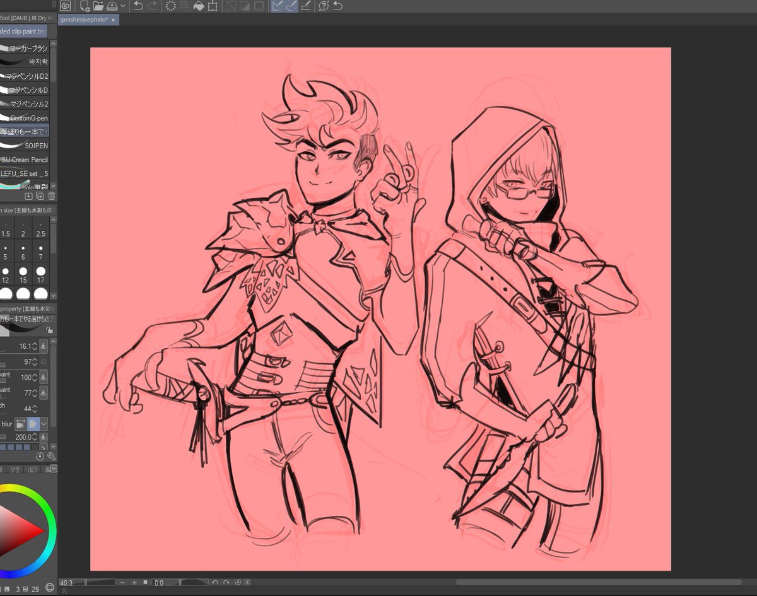Open dynamics button next to 77
The height and width of the screenshot is (596, 757).
click(44, 393)
